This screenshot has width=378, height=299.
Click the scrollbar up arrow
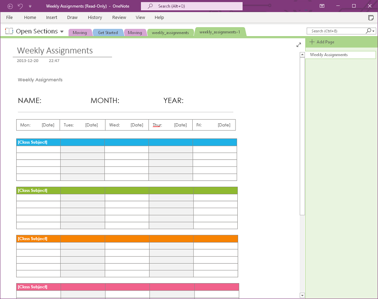pos(302,54)
